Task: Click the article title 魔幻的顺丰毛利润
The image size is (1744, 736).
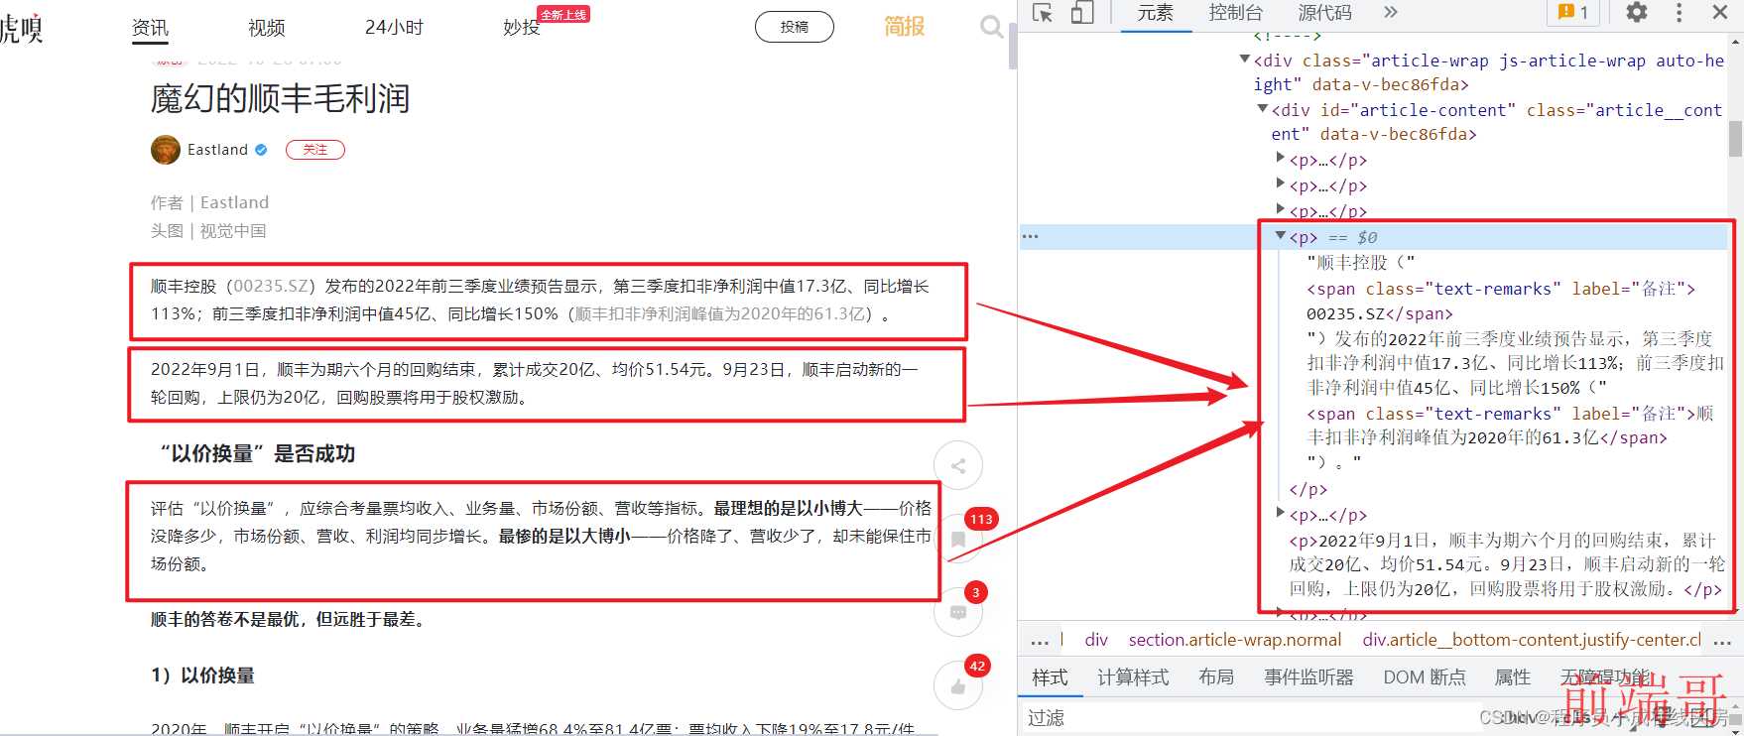Action: 280,98
